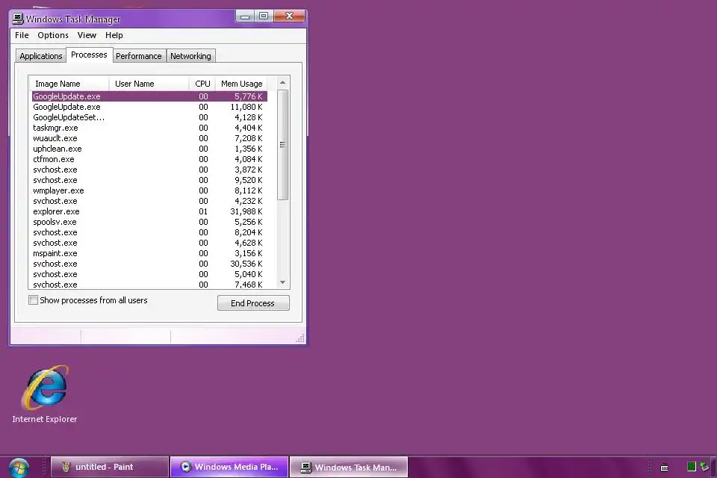Maximize the Task Manager window
Screen dimensions: 717x478
[x=264, y=16]
